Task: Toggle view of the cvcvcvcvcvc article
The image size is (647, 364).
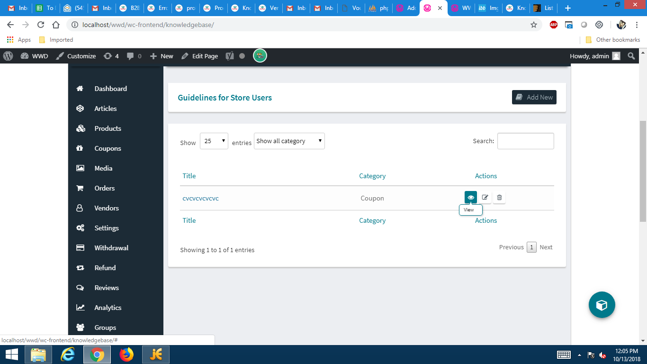Action: point(471,197)
